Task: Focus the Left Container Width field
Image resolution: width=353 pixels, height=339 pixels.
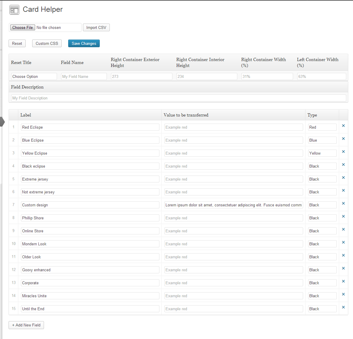Action: coord(322,76)
